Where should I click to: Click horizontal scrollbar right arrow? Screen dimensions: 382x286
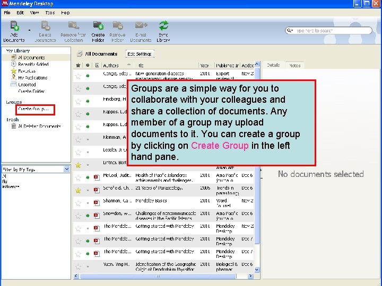(250, 276)
